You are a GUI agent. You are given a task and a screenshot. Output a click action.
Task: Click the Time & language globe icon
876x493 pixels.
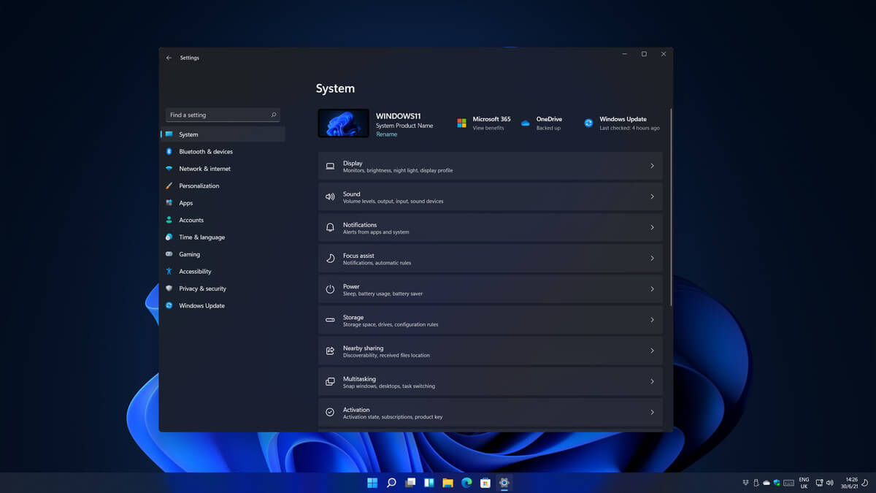pyautogui.click(x=169, y=237)
